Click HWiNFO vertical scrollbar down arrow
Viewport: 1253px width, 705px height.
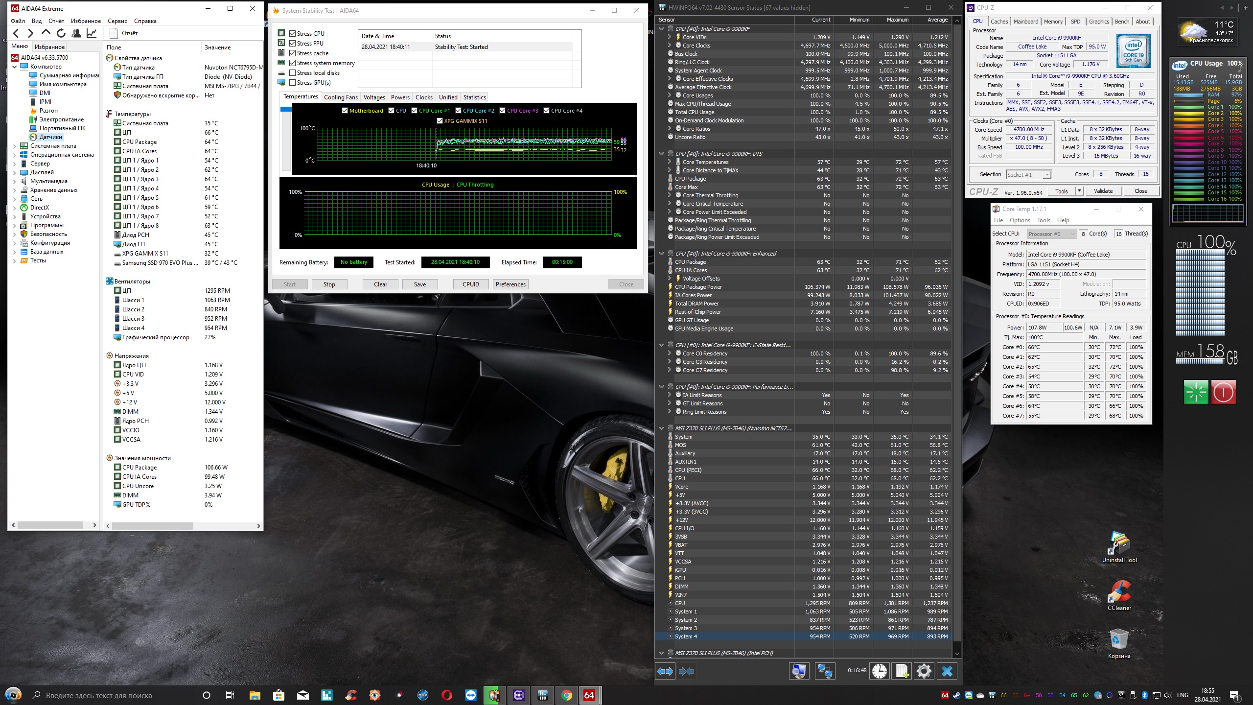pyautogui.click(x=957, y=654)
